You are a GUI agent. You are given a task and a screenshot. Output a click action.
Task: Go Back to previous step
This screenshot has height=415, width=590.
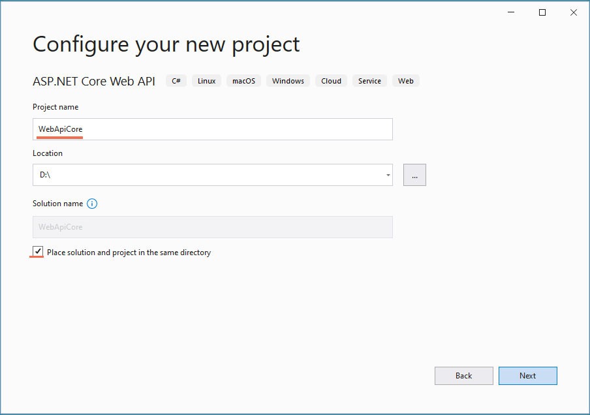pos(463,376)
